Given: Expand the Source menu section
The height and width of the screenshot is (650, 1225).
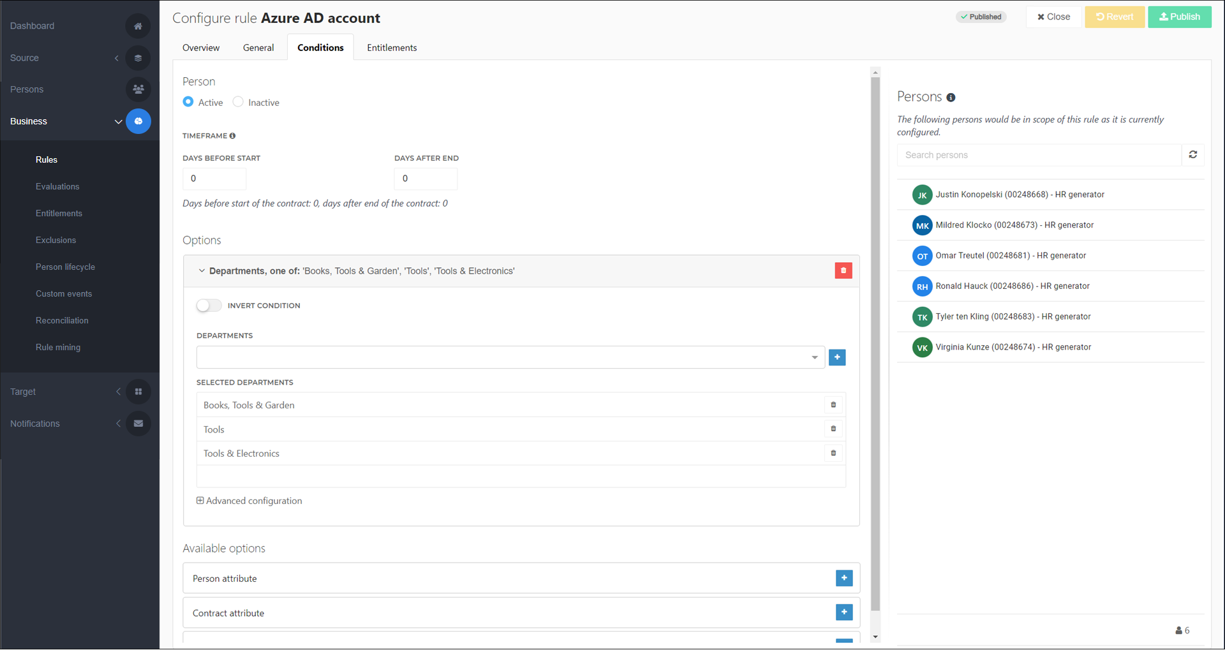Looking at the screenshot, I should click(x=117, y=58).
